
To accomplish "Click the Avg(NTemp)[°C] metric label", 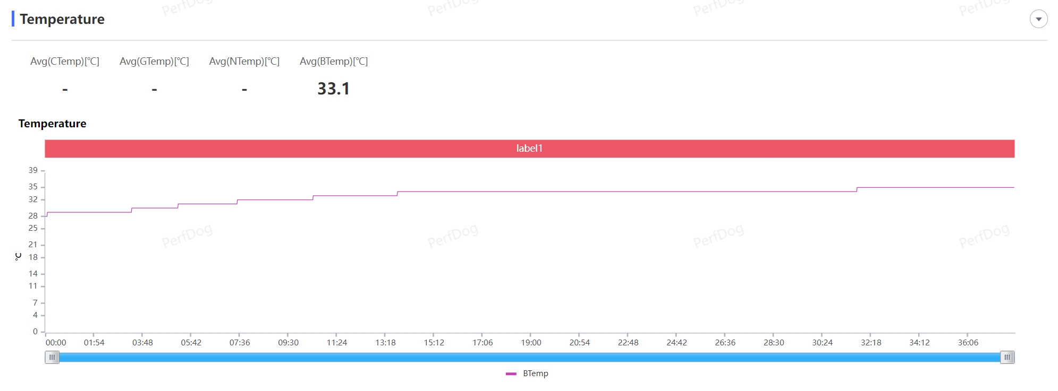I will [x=244, y=62].
